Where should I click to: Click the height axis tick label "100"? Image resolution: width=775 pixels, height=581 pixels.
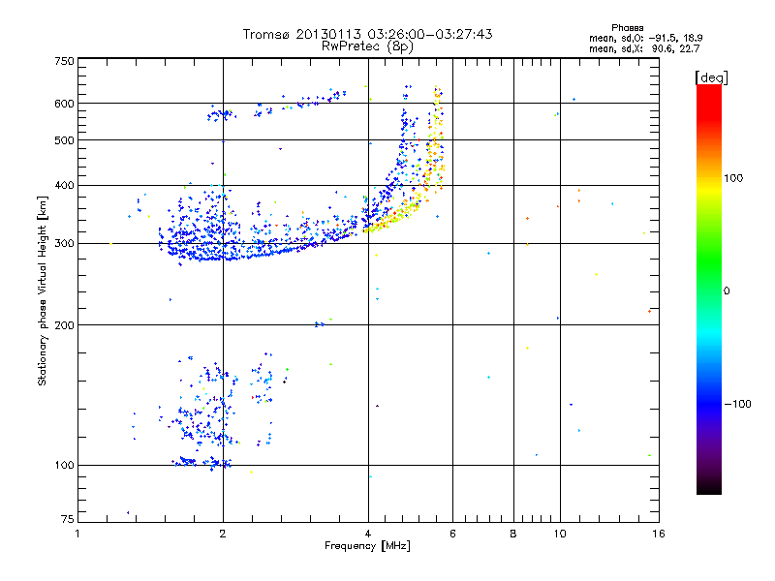[64, 465]
